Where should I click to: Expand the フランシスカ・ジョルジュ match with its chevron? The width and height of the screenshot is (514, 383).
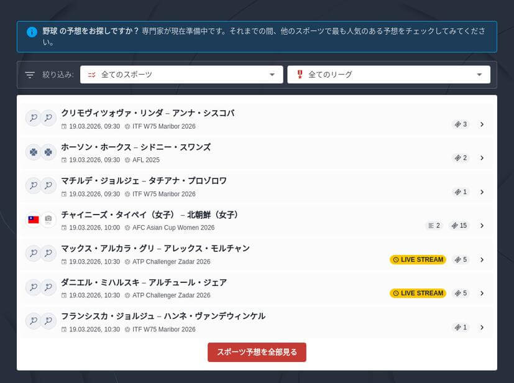click(x=482, y=326)
